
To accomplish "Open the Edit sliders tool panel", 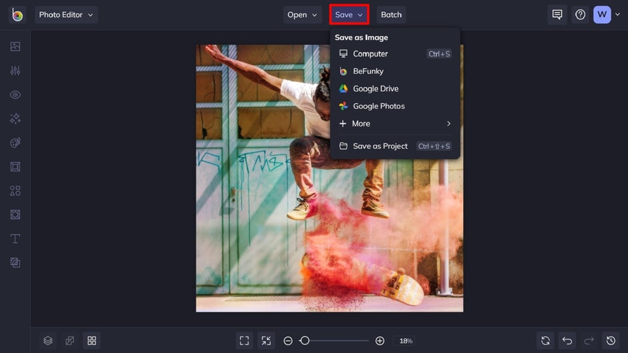I will [x=15, y=70].
